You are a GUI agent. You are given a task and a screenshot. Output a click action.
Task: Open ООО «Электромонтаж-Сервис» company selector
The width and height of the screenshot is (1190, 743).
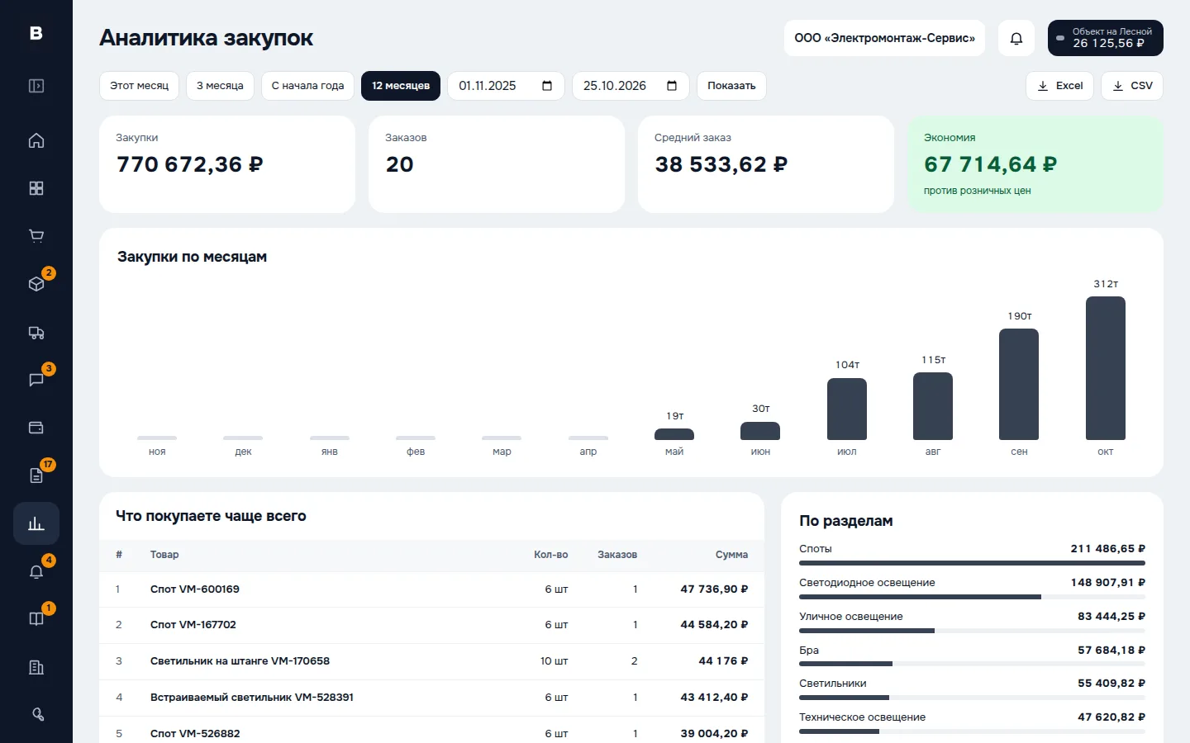tap(884, 38)
